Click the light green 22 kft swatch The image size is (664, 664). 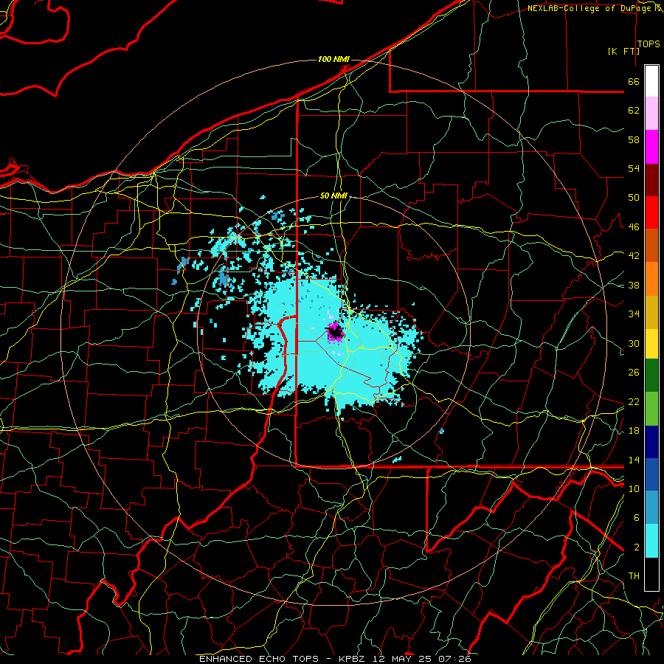[651, 409]
